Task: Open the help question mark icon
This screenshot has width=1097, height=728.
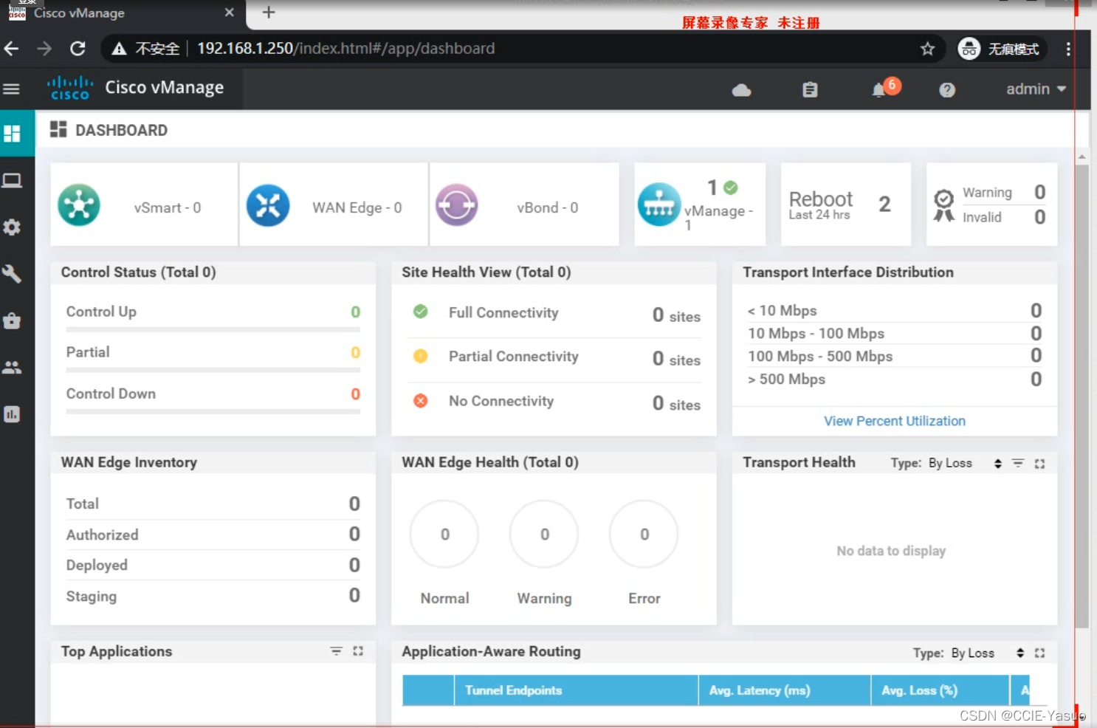Action: [x=947, y=90]
